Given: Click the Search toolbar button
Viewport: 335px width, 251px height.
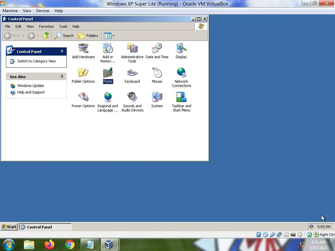Looking at the screenshot, I should (x=64, y=36).
